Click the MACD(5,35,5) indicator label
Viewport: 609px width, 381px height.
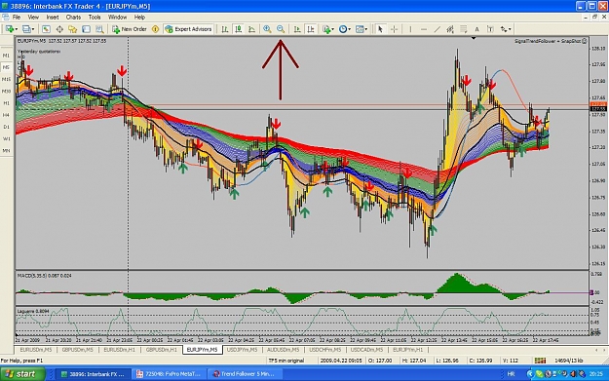44,276
